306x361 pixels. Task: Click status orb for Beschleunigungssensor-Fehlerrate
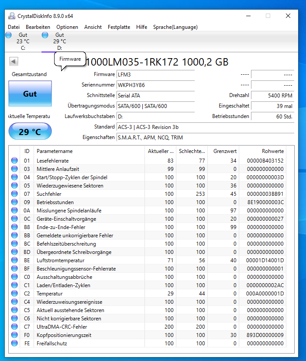pyautogui.click(x=14, y=268)
